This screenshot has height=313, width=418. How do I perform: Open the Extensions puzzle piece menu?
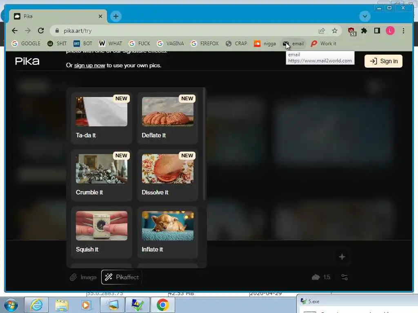364,31
